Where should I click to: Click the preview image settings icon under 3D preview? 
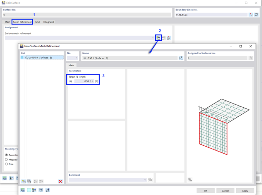190,179
